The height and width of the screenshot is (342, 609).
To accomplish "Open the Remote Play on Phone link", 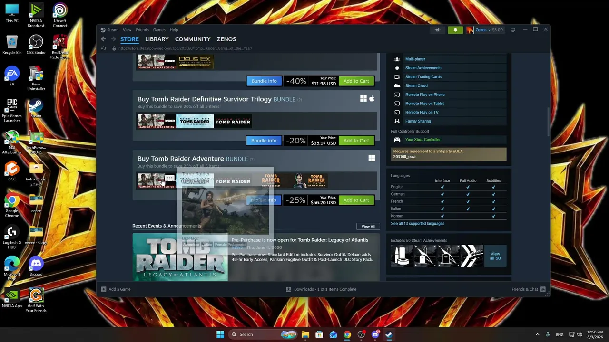I will click(425, 95).
